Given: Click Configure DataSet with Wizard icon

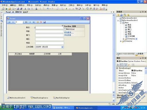Looking at the screenshot, I should coord(125,15).
